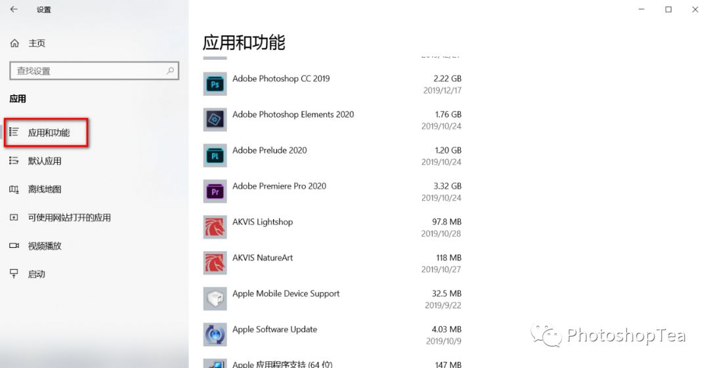Click the 3.32 GB size value
Screen dimensions: 709x368
coord(447,186)
